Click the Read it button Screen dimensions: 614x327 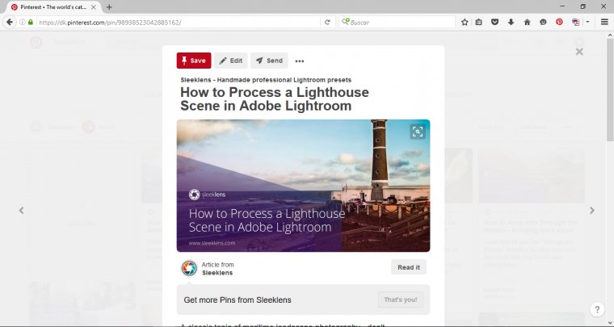coord(409,267)
